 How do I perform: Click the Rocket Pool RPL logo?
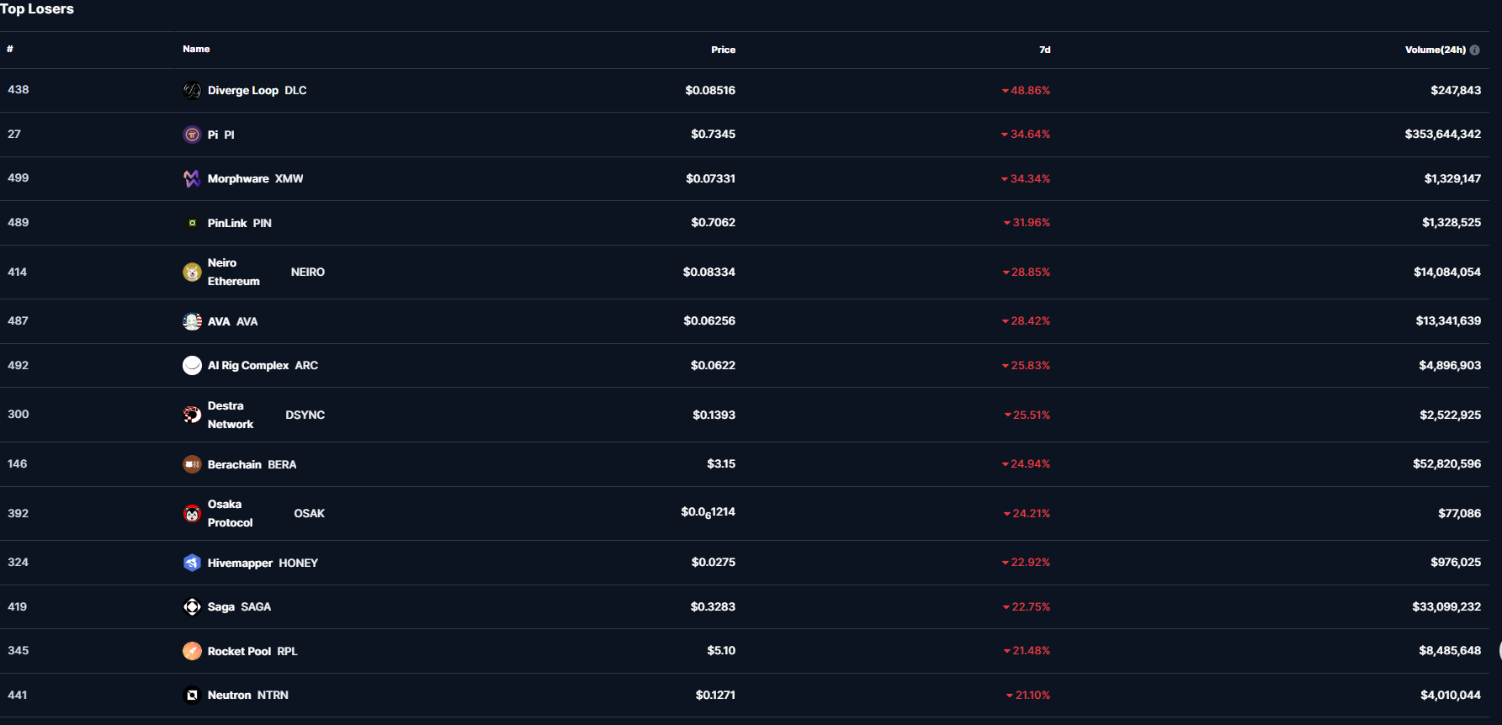(192, 651)
